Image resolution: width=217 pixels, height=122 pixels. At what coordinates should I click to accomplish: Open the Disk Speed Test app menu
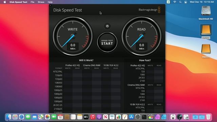18,2
